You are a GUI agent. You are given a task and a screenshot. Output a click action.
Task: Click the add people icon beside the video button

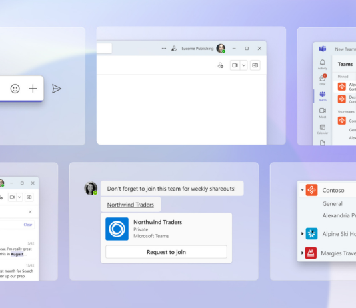(x=220, y=65)
